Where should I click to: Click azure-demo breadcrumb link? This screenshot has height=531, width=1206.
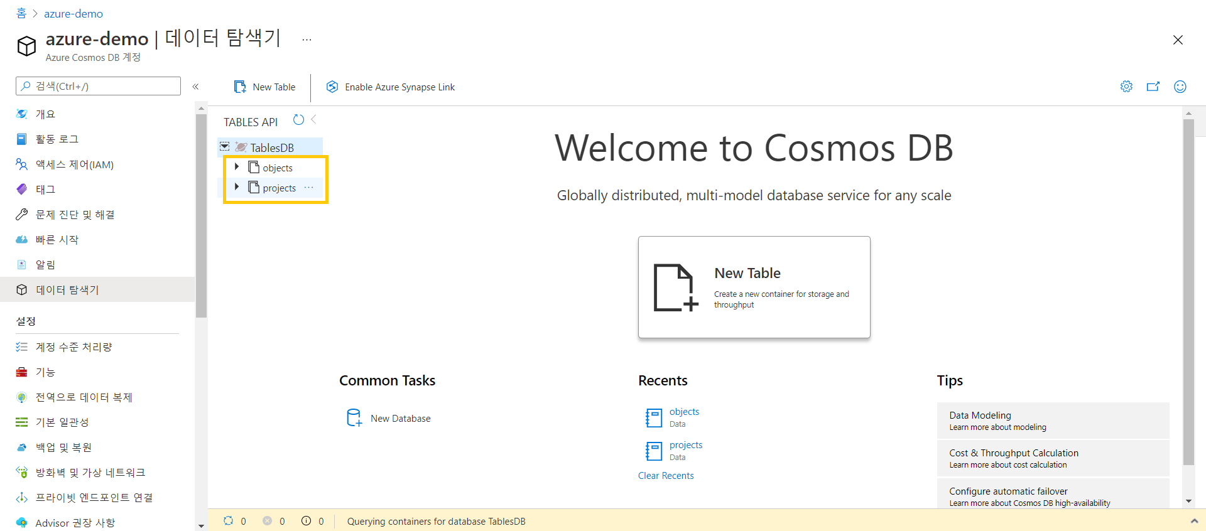click(73, 13)
